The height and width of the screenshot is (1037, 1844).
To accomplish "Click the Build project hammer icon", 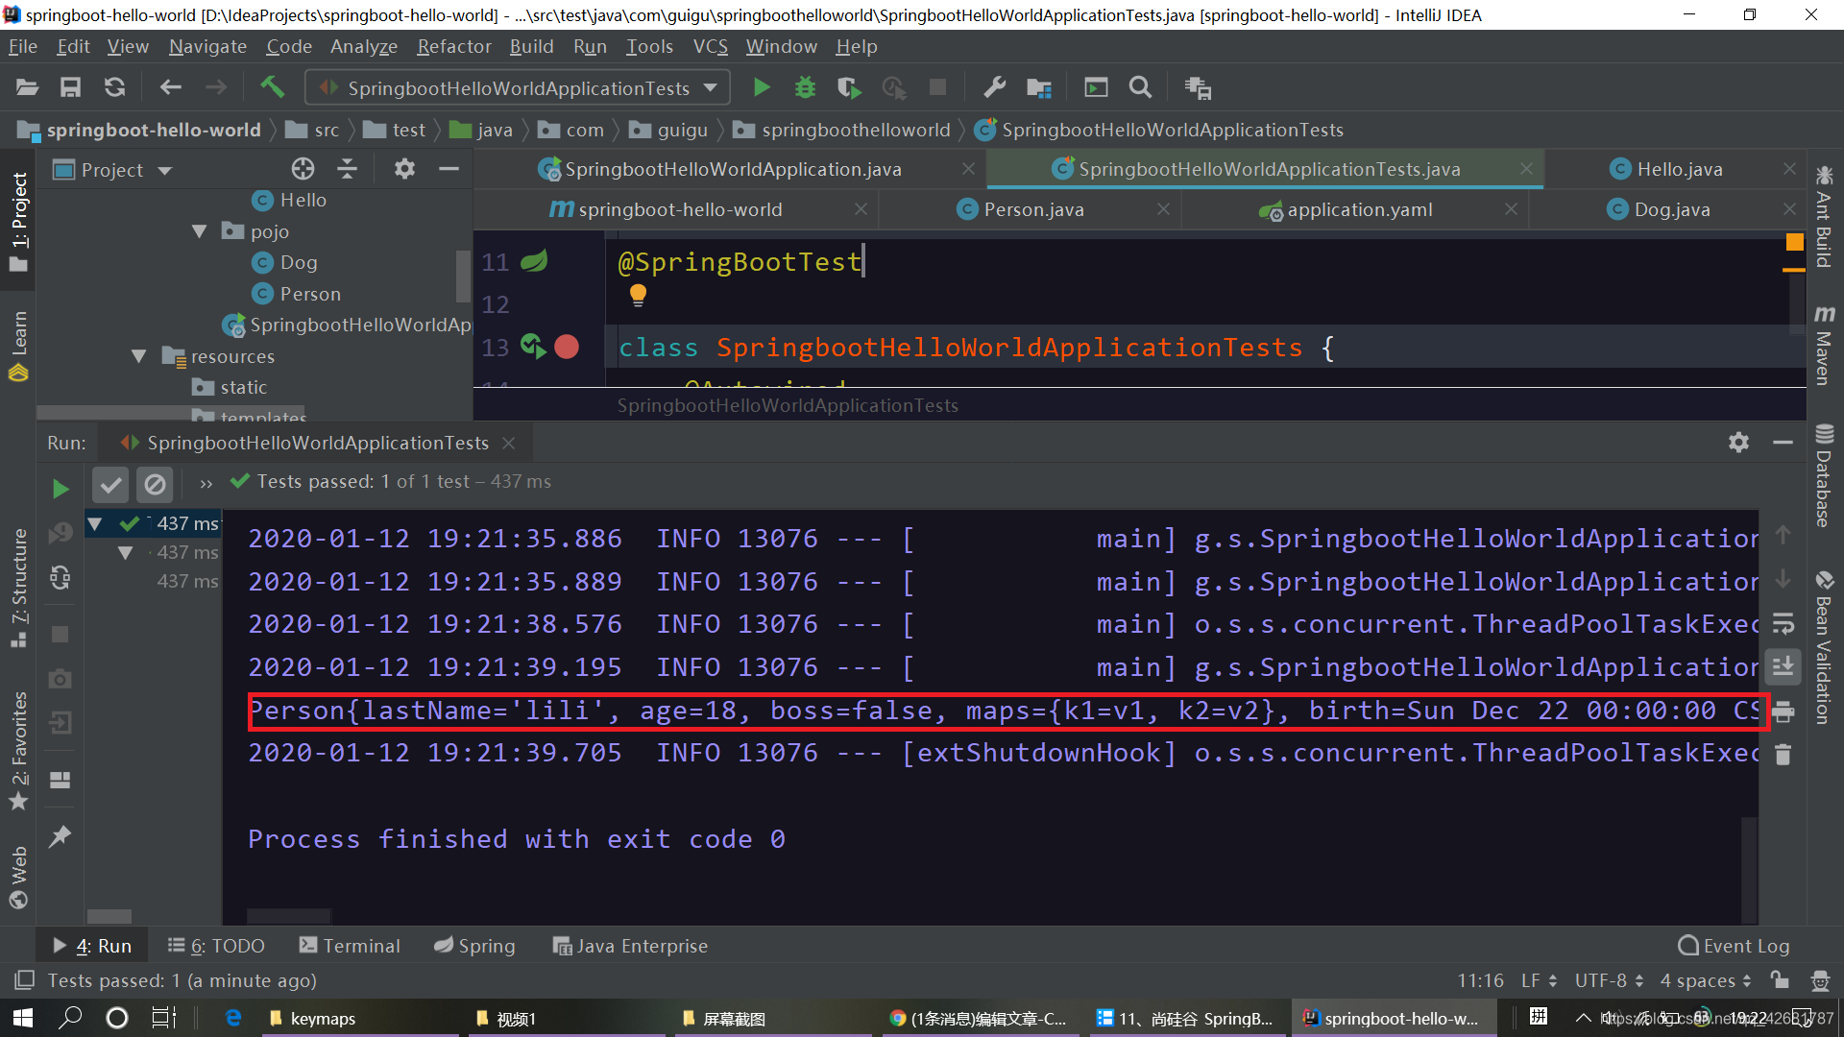I will tap(273, 87).
